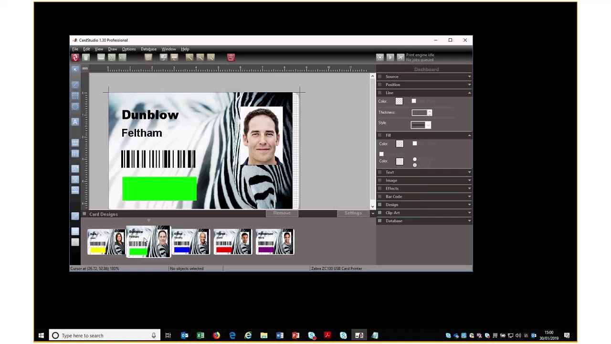Click the database grid icon in toolbar

point(148,57)
